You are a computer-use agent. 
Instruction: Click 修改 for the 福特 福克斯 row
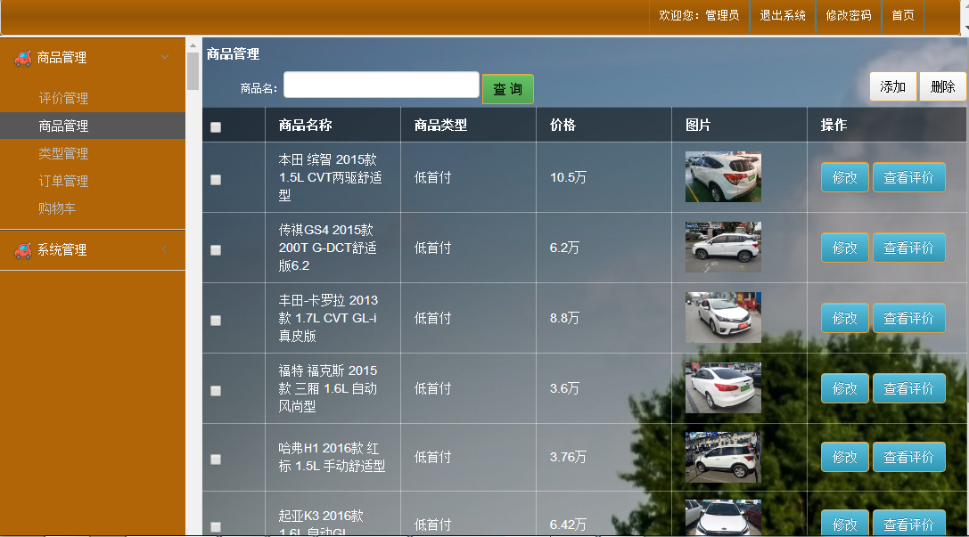point(845,389)
